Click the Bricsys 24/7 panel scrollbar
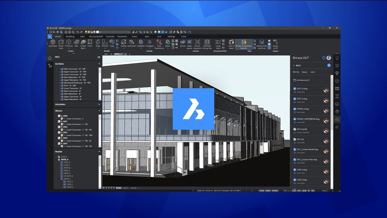 (x=332, y=104)
